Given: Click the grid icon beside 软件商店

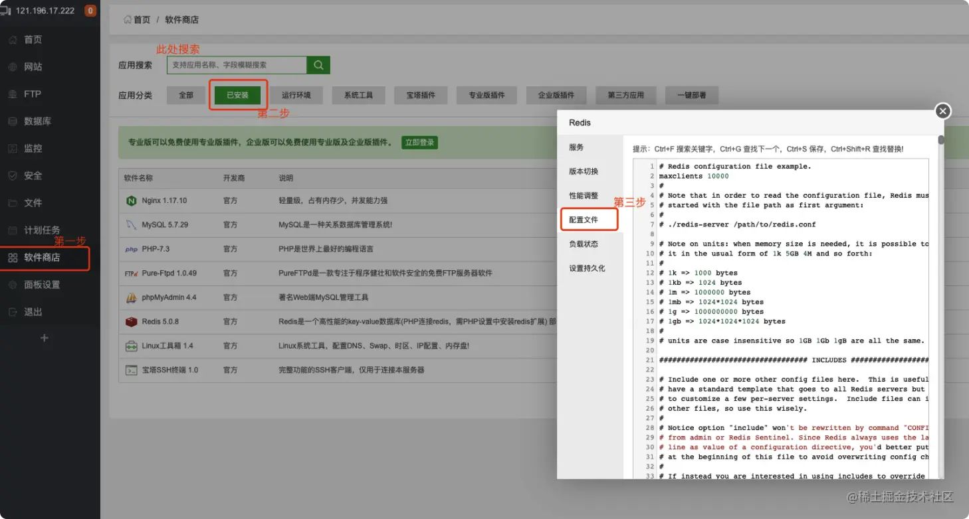Looking at the screenshot, I should 13,258.
